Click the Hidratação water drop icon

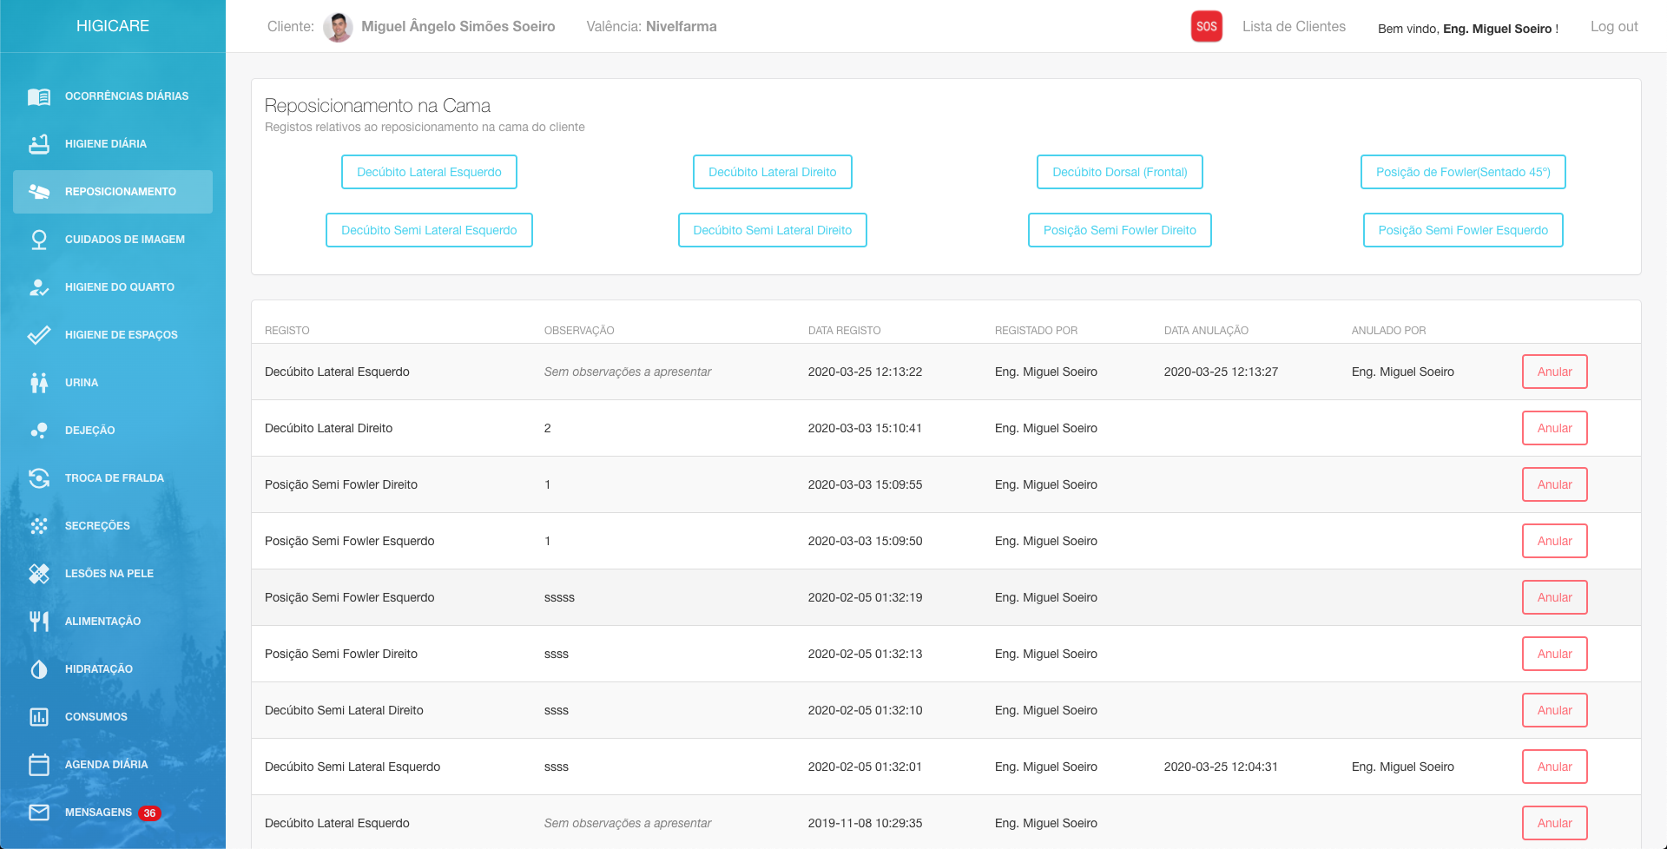(39, 669)
